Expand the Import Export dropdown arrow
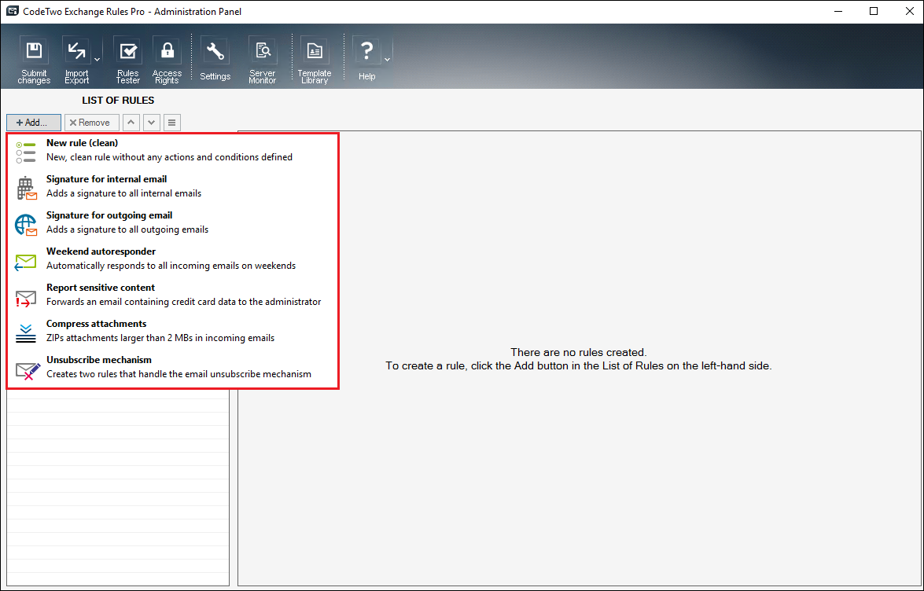Screen dimensions: 924x591 click(98, 60)
